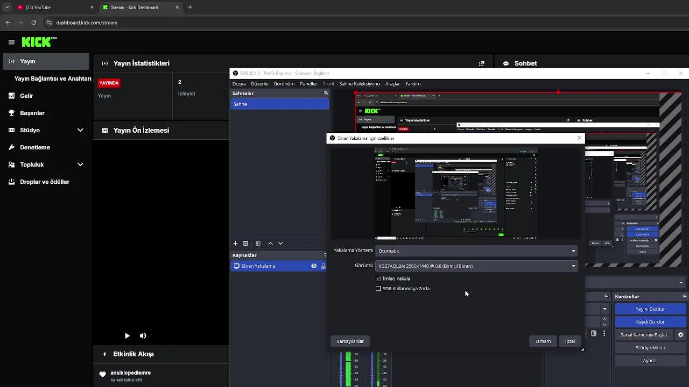The image size is (689, 387).
Task: Click the Yayını Durdur button
Action: [650, 309]
